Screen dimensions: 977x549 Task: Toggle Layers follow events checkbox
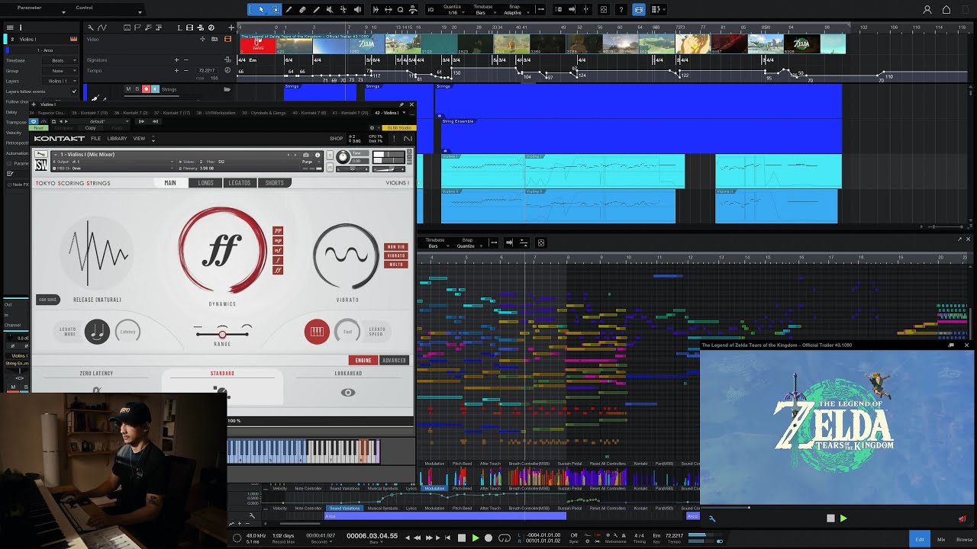[74, 91]
